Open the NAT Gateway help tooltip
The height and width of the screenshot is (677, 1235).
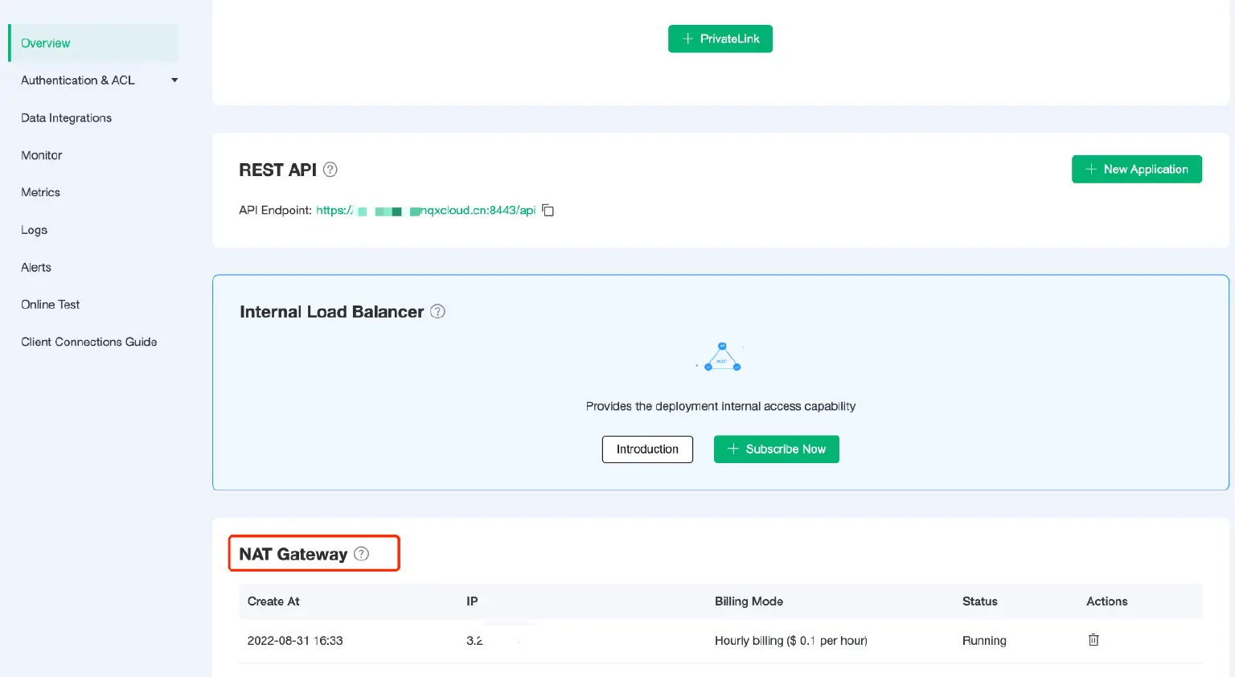click(361, 553)
